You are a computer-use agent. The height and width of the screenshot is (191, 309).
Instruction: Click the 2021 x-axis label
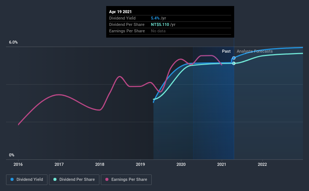click(x=222, y=164)
